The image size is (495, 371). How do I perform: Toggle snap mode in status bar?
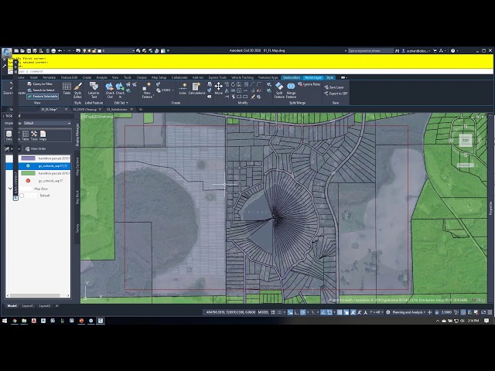tap(279, 312)
